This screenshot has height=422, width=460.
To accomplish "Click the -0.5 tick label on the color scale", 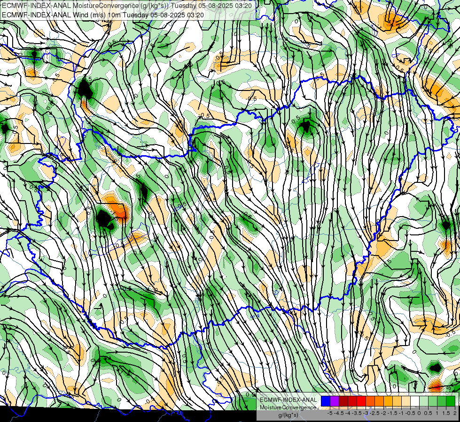I will pyautogui.click(x=410, y=413).
